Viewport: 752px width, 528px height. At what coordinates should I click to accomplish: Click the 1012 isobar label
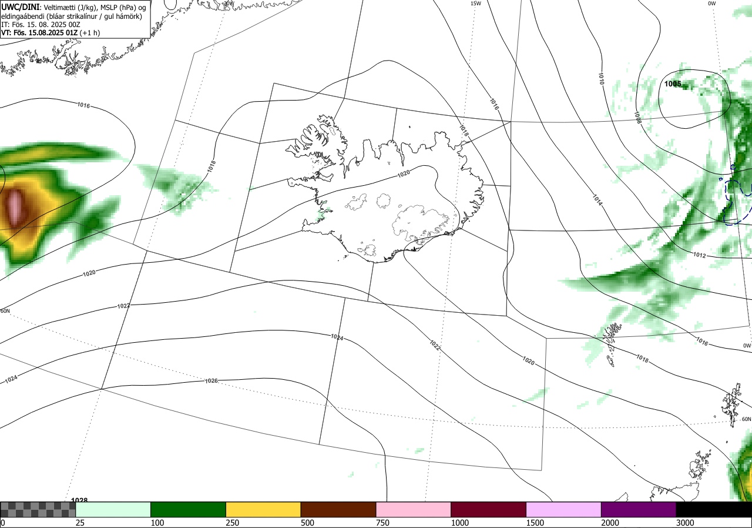tap(699, 255)
